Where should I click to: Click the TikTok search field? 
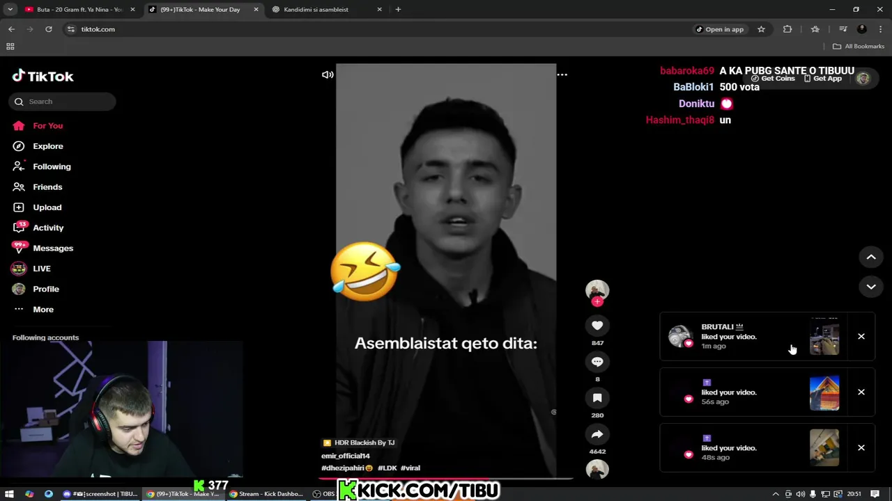point(63,102)
